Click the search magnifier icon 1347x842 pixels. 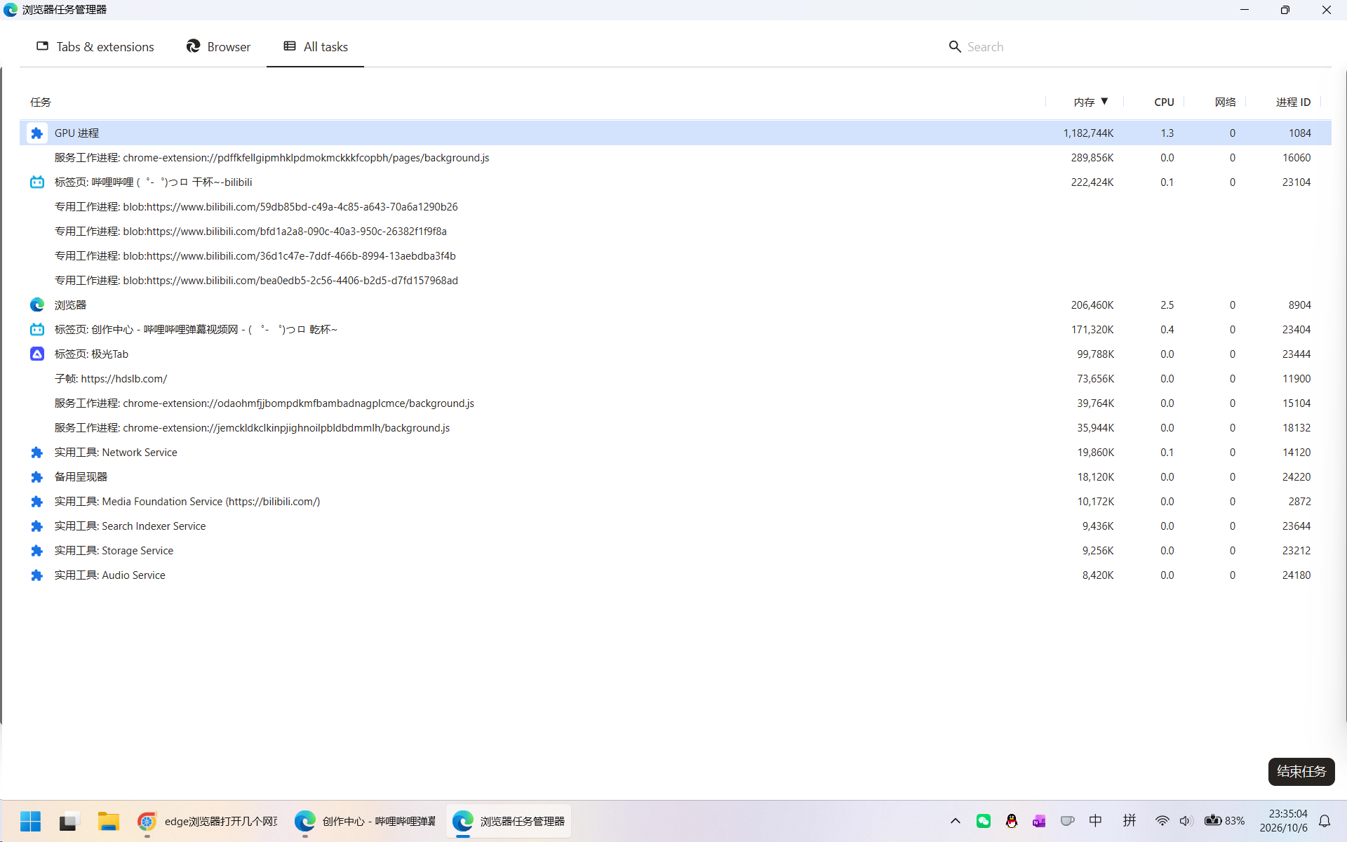tap(955, 47)
